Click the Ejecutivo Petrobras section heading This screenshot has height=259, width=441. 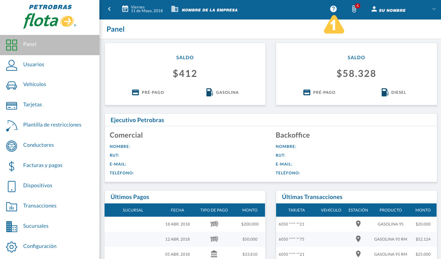tap(137, 120)
